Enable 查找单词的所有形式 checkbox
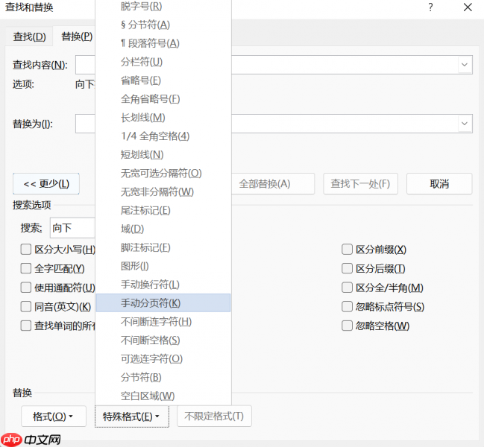 (x=26, y=326)
